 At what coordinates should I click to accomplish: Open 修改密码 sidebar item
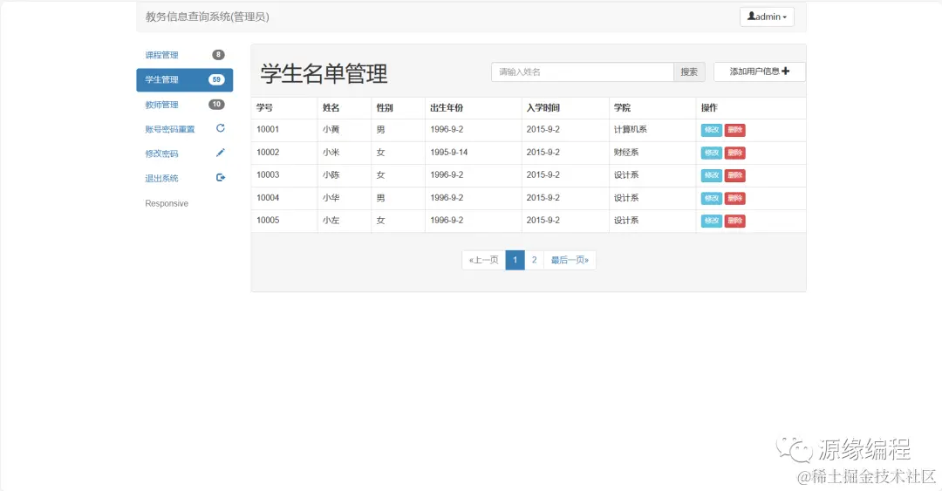184,153
